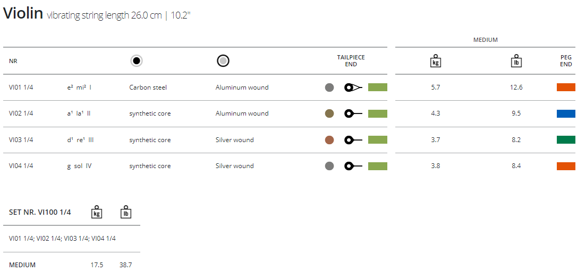
Task: Click the green peg end swatch for VI03
Action: 566,140
